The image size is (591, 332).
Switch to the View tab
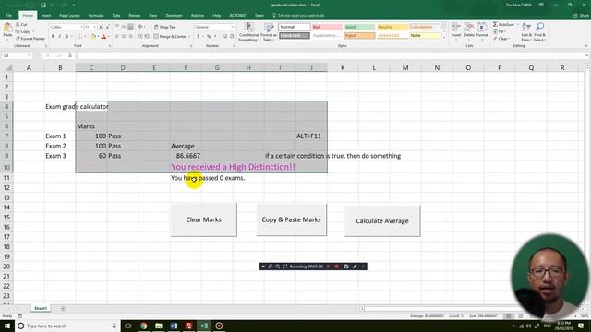(152, 16)
